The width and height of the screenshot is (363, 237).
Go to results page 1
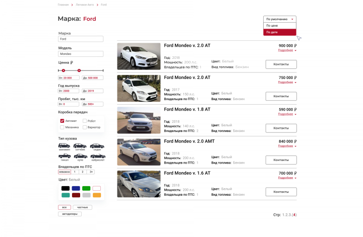coord(283,215)
